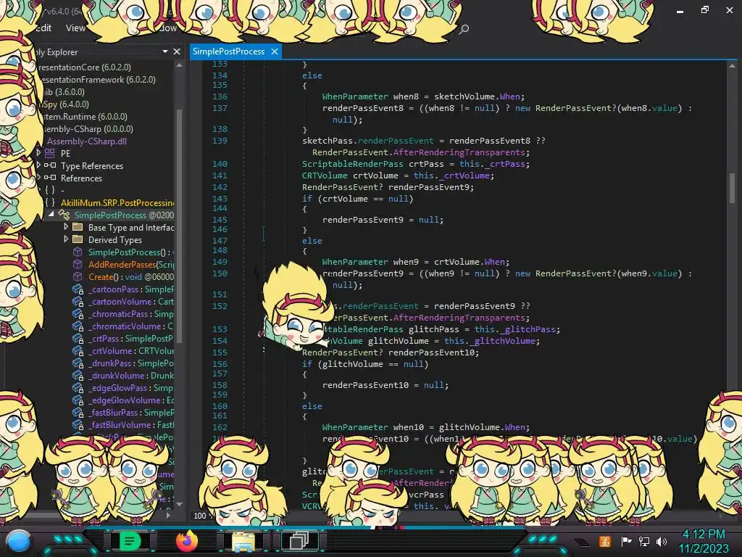Go to ScriptableRenderPass type on line 140
This screenshot has width=742, height=557.
tap(353, 164)
